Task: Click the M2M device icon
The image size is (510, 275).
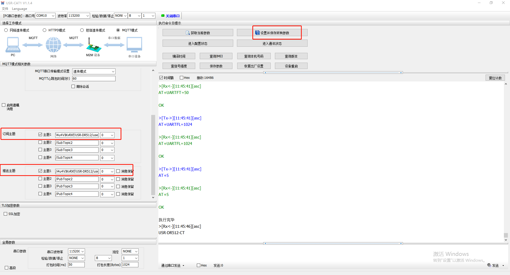Action: tap(93, 46)
